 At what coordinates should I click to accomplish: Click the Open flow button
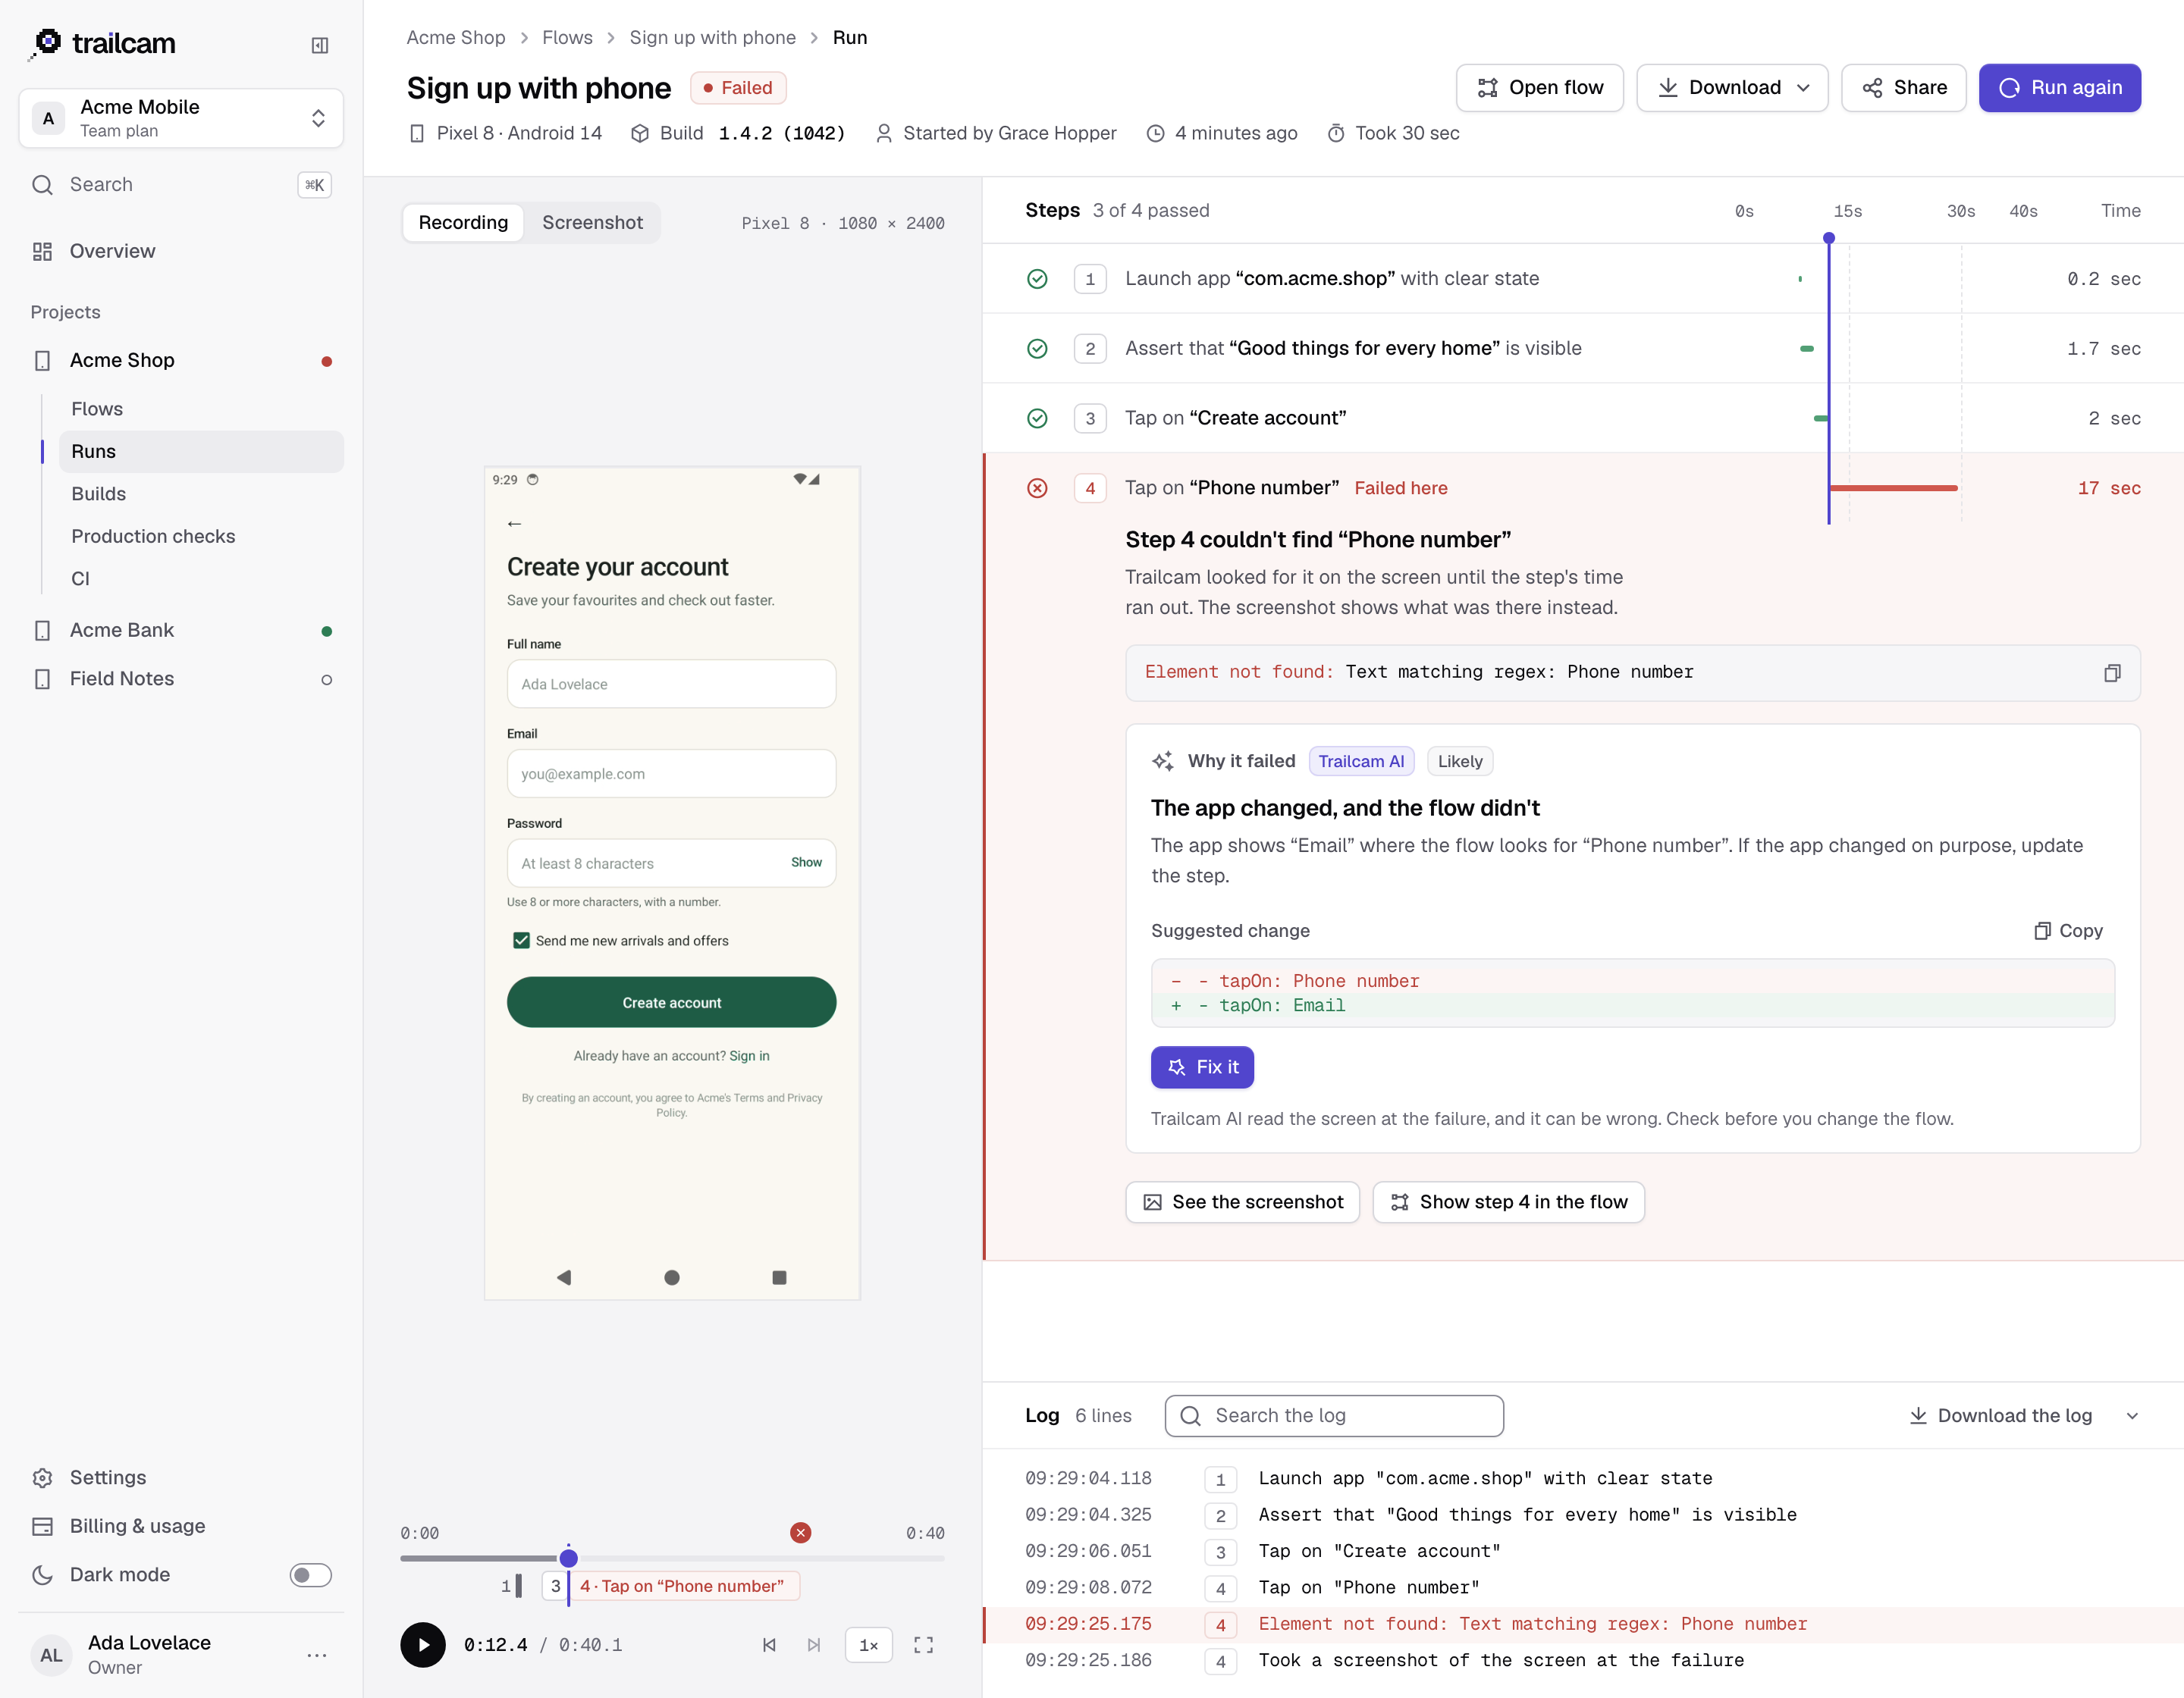click(1539, 88)
